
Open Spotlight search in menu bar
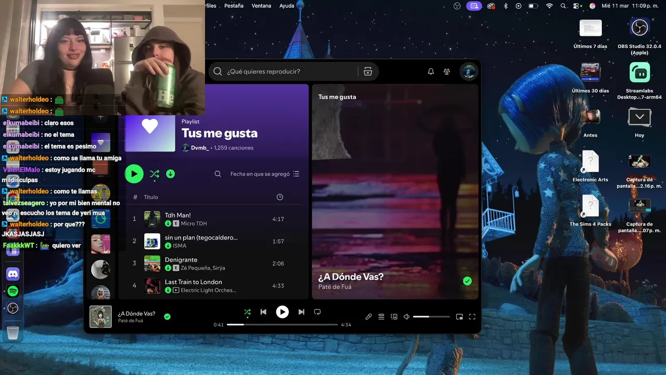pos(563,6)
